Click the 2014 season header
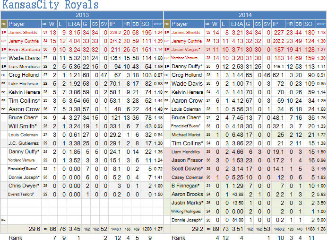 245,15
